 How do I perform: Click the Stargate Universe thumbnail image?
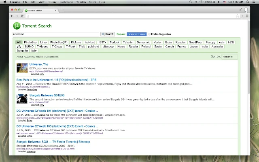pyautogui.click(x=22, y=99)
